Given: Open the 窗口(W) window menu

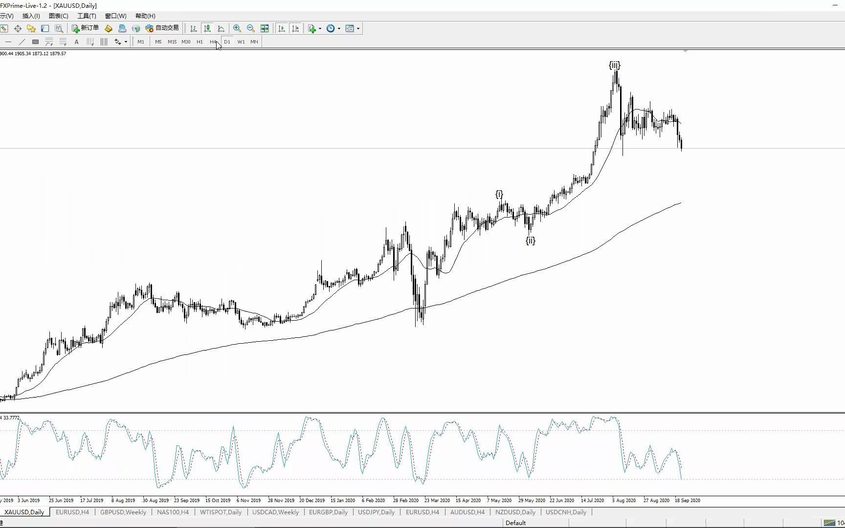Looking at the screenshot, I should (x=115, y=16).
